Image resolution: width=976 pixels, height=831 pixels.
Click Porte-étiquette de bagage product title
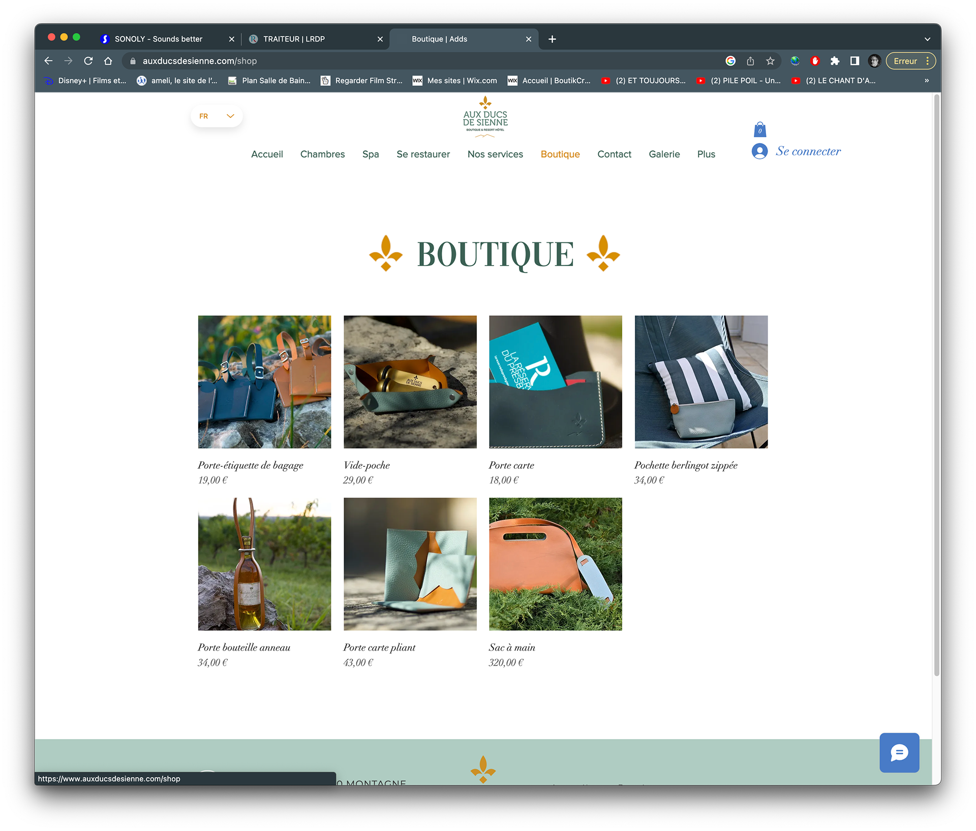pyautogui.click(x=251, y=465)
